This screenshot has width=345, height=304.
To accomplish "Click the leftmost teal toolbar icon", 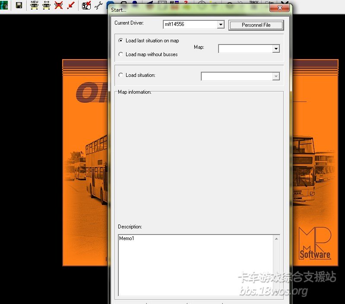I will pos(4,5).
